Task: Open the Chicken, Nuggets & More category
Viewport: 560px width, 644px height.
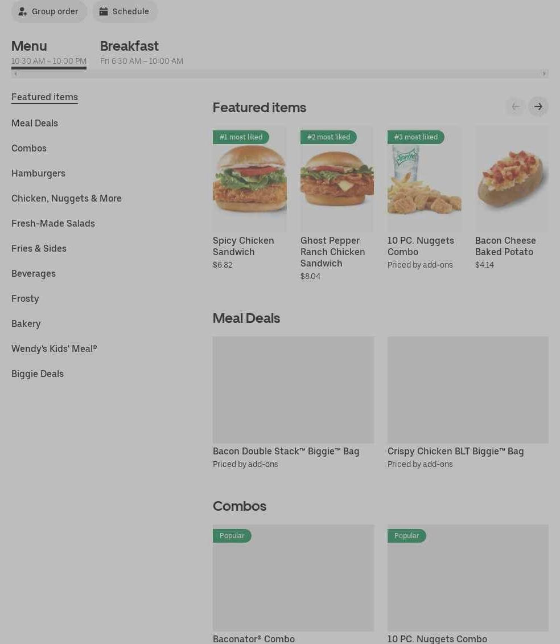Action: pos(67,198)
